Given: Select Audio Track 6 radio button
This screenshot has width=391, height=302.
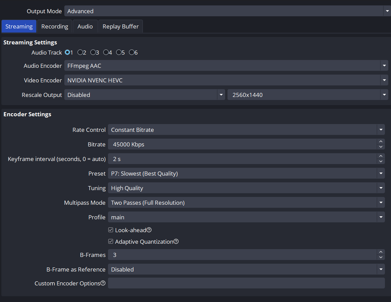Looking at the screenshot, I should [x=132, y=53].
